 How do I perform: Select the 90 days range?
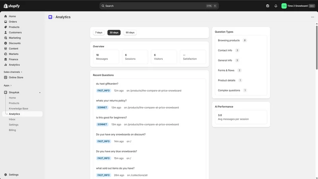130,33
